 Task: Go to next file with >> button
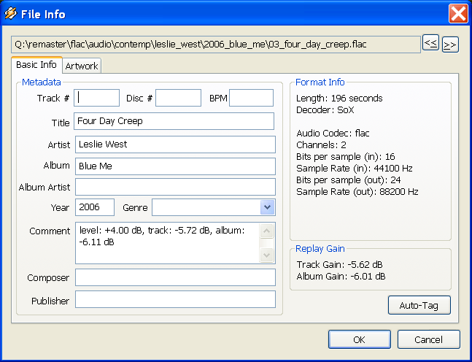coord(450,45)
